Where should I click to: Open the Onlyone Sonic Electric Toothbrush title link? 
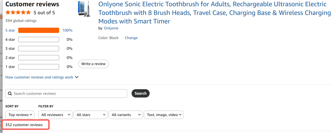[214, 13]
